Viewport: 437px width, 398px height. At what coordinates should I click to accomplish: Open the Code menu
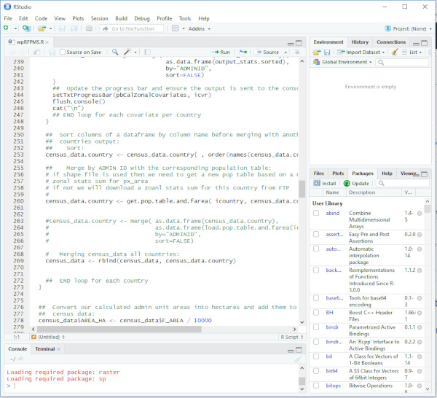(x=41, y=18)
